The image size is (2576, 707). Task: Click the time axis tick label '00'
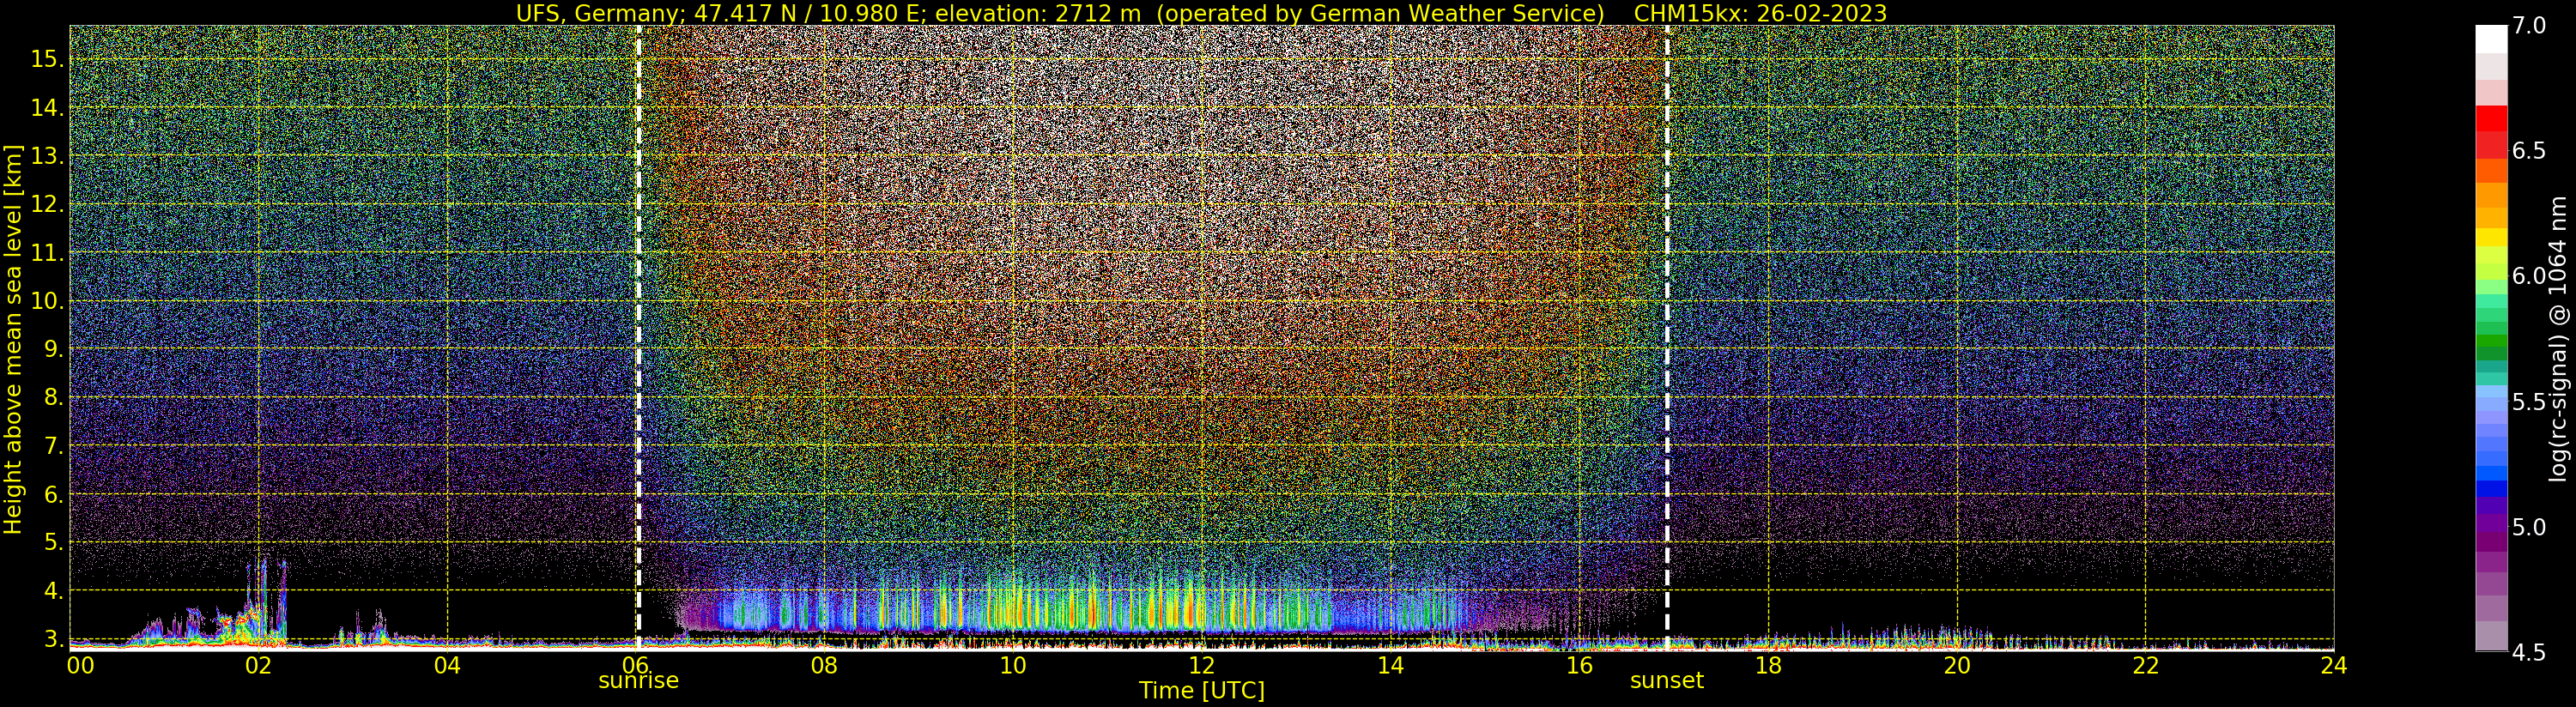tap(80, 665)
